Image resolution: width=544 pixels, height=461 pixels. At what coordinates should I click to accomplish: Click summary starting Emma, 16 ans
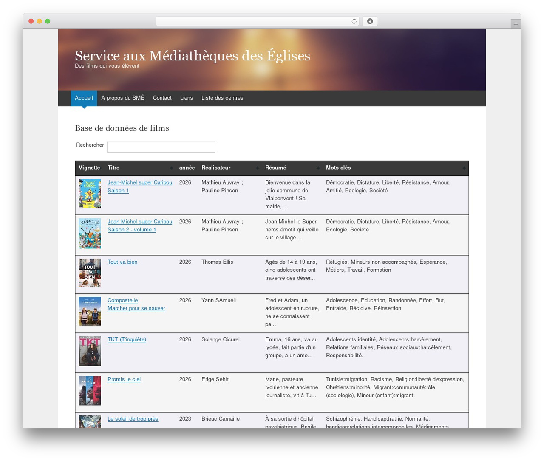pyautogui.click(x=292, y=347)
